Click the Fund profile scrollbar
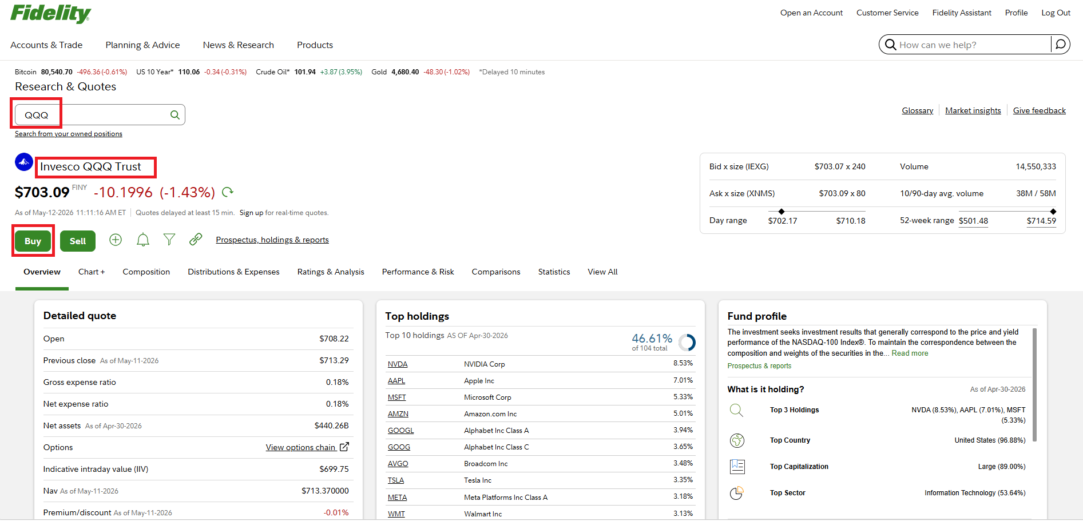 click(1035, 384)
